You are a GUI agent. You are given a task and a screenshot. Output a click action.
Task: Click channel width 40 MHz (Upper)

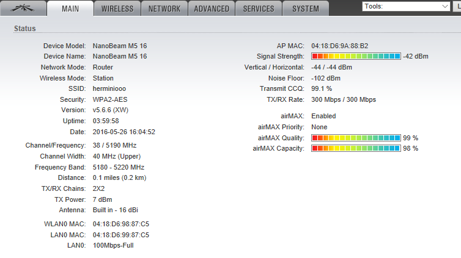click(117, 156)
